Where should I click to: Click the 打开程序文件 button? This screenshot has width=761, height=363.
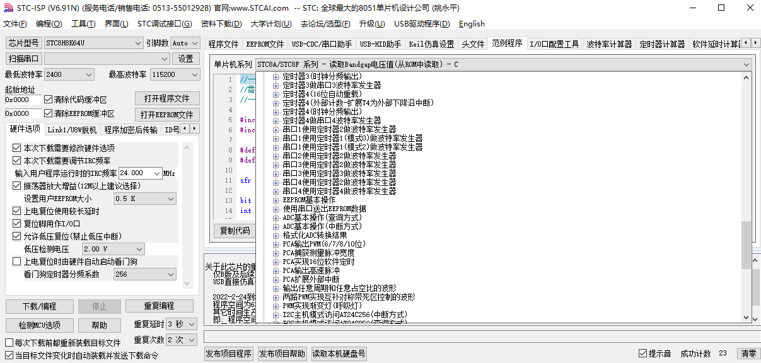(167, 99)
